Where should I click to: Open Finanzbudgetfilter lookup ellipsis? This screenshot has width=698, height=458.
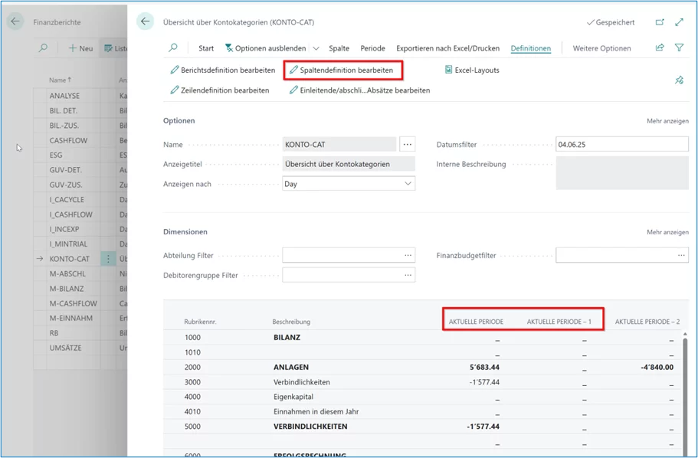point(680,255)
